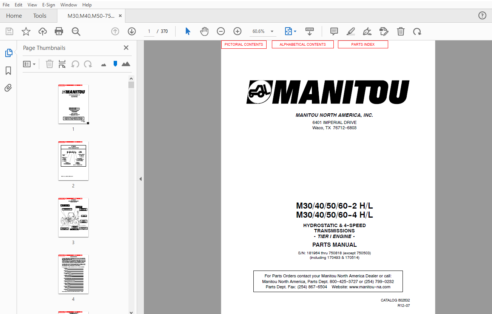Click the thumbnails scrollbar thumb
This screenshot has height=314, width=492.
click(131, 85)
